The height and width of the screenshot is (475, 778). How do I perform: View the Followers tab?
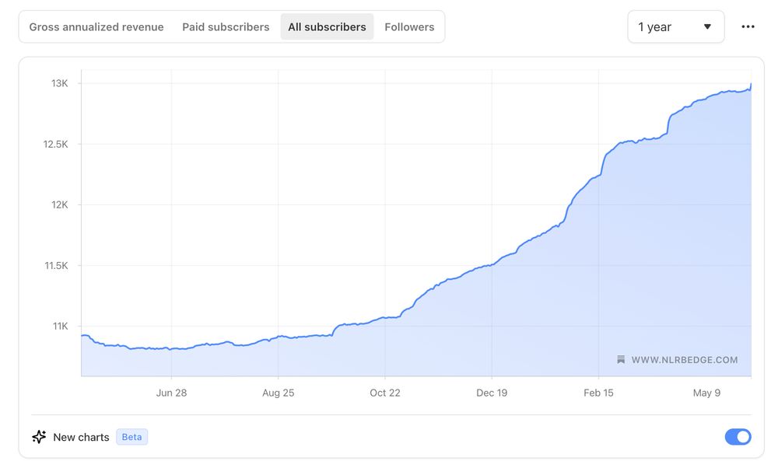(x=409, y=26)
